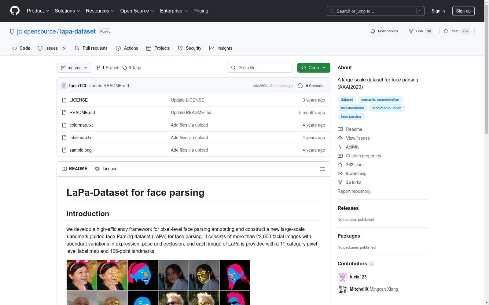Open the Activity link

348,147
